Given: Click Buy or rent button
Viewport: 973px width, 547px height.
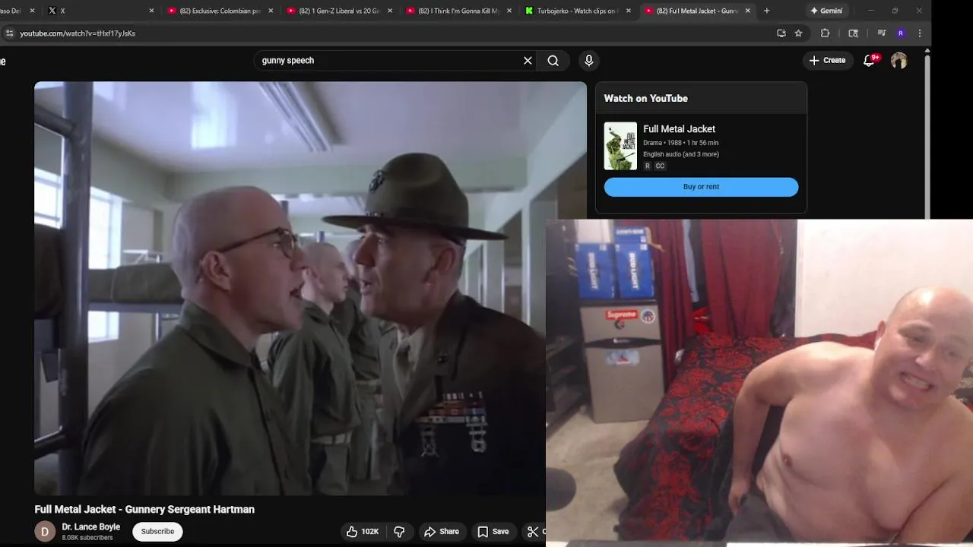Looking at the screenshot, I should [701, 187].
